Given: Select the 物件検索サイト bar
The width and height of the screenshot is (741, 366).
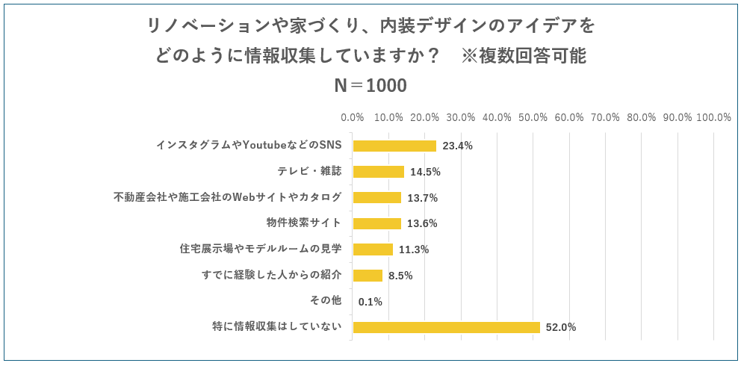Looking at the screenshot, I should tap(376, 223).
